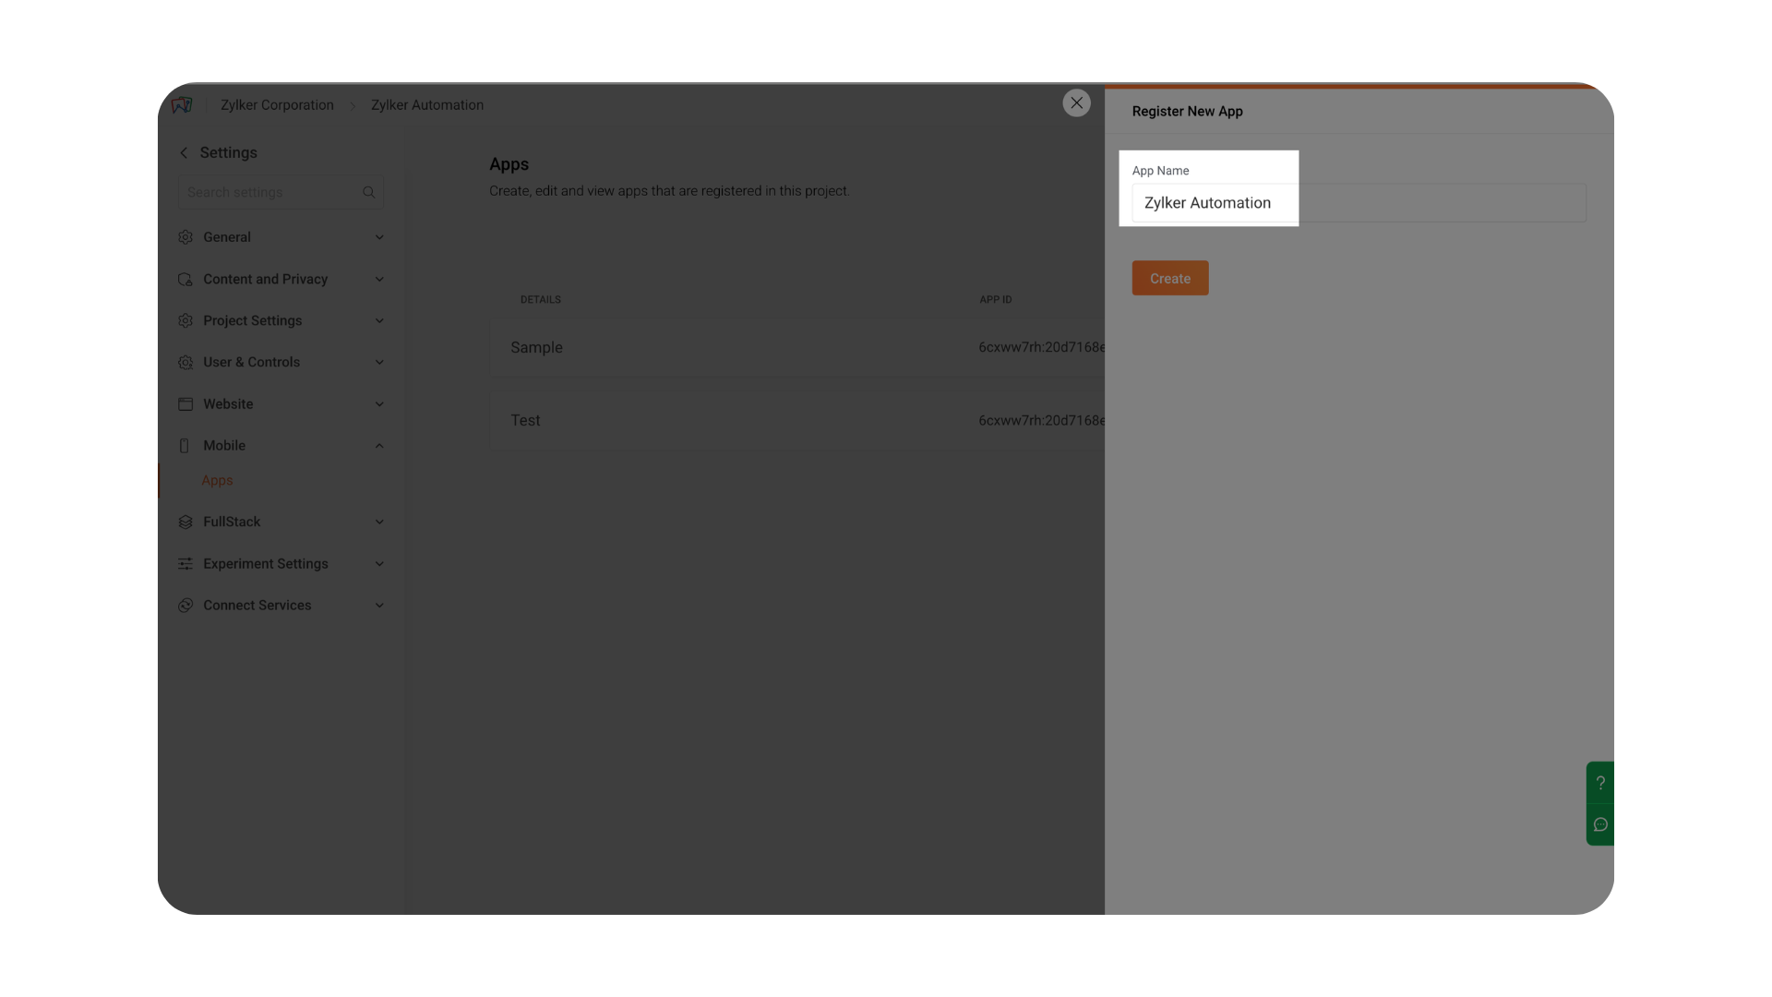Expand the User & Controls chevron
This screenshot has width=1772, height=997.
pyautogui.click(x=378, y=363)
